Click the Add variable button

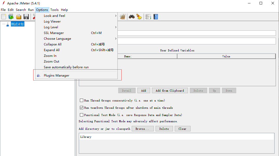[144, 91]
